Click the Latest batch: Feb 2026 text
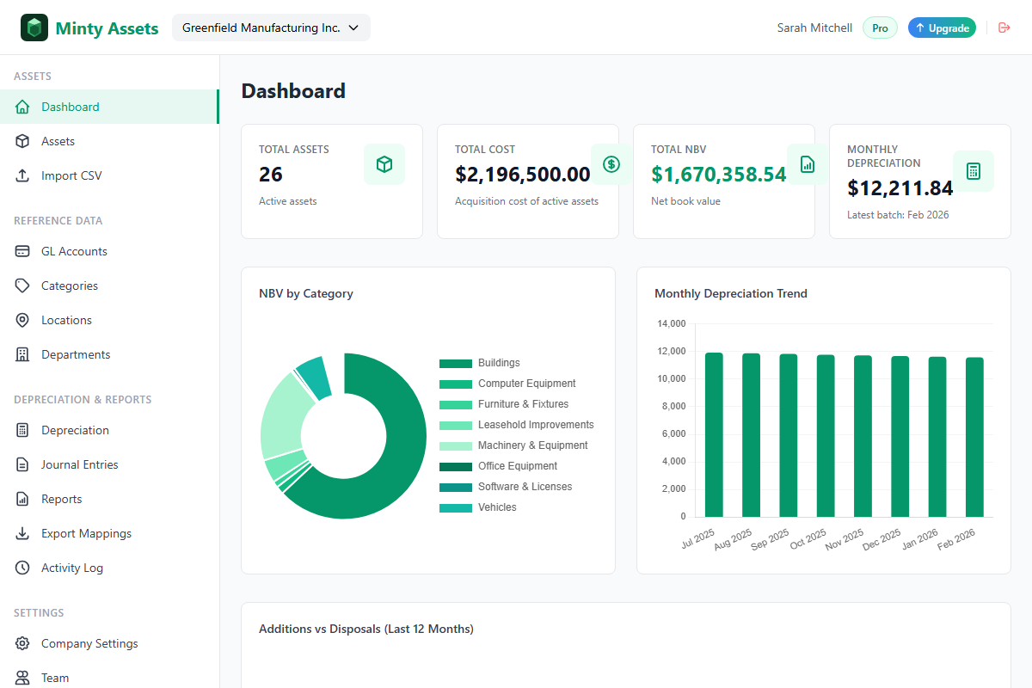Image resolution: width=1032 pixels, height=688 pixels. tap(898, 215)
